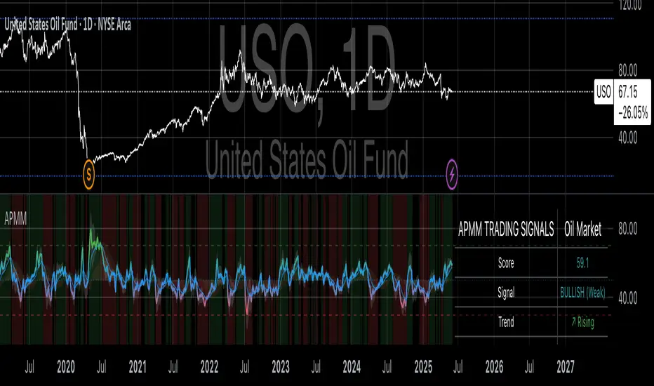654x386 pixels.
Task: Click the 2026 label on time axis
Action: (x=495, y=367)
